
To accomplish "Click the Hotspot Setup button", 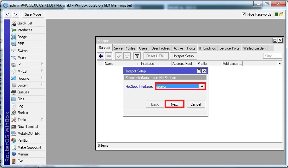I will point(183,56).
